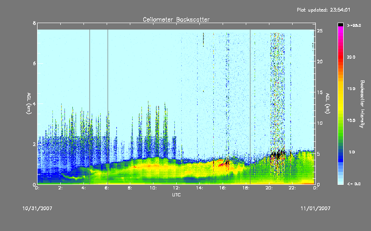The height and width of the screenshot is (231, 371).
Task: Click the 20: hour tick on x-axis
Action: 269,188
